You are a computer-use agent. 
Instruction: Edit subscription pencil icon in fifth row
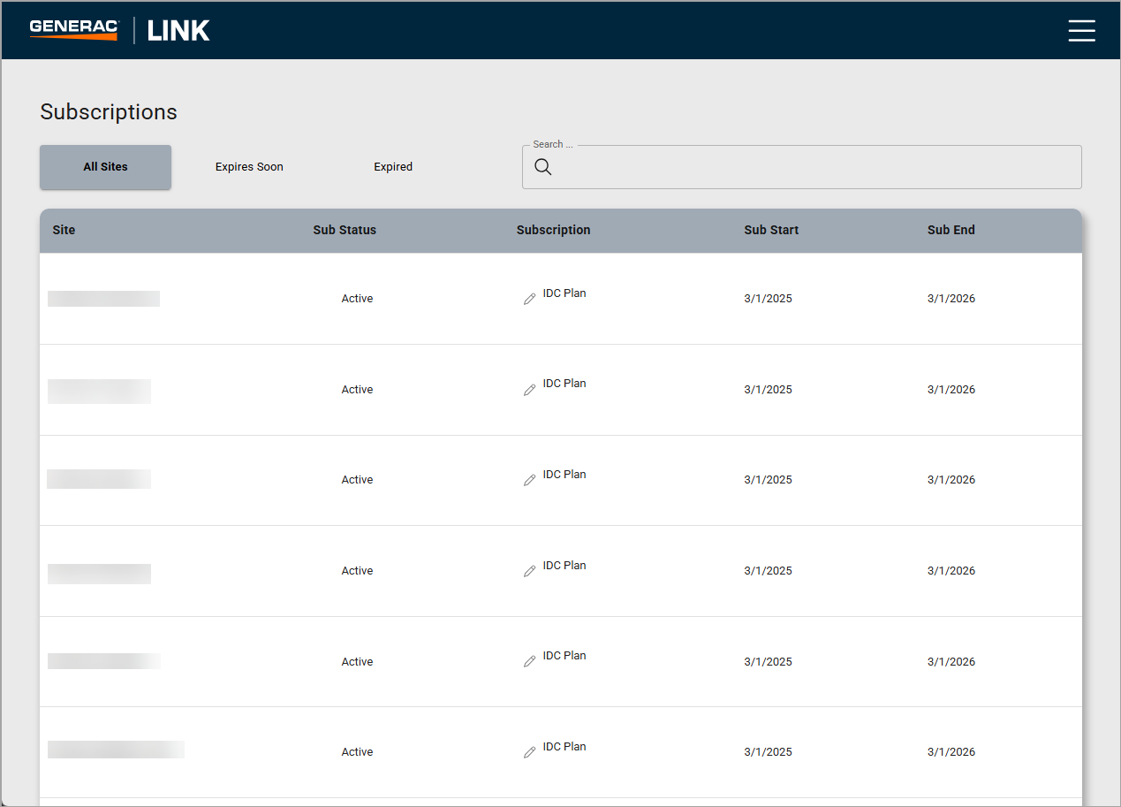pos(529,662)
